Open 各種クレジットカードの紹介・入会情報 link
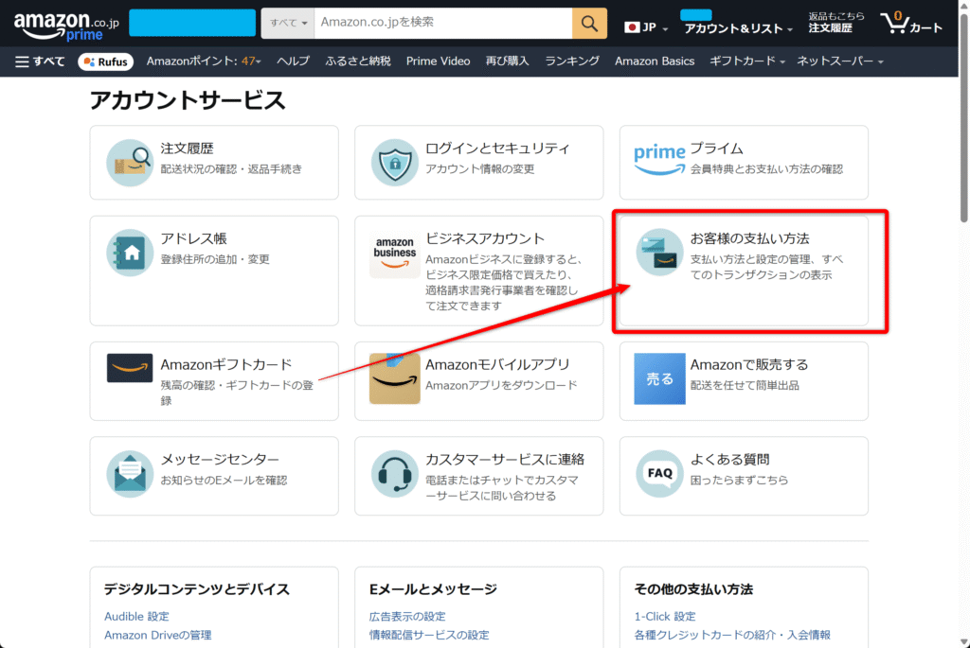The height and width of the screenshot is (648, 970). tap(732, 635)
